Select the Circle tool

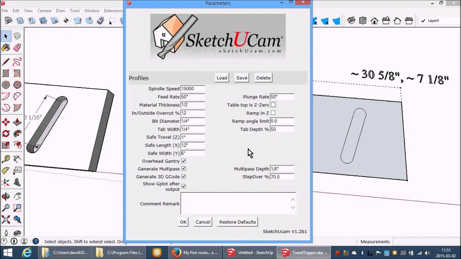click(6, 85)
